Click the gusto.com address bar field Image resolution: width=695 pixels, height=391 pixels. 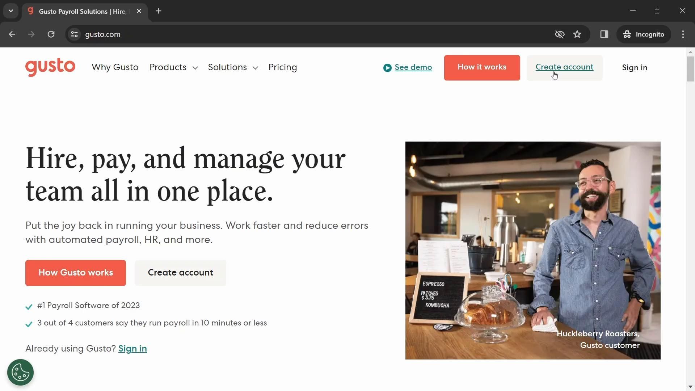click(290, 34)
